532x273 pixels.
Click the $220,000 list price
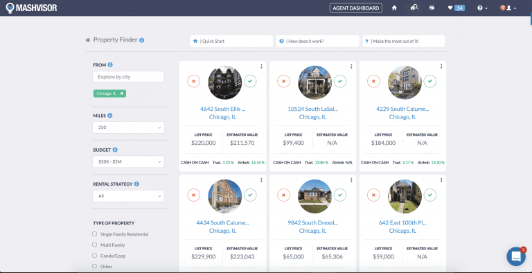[203, 143]
